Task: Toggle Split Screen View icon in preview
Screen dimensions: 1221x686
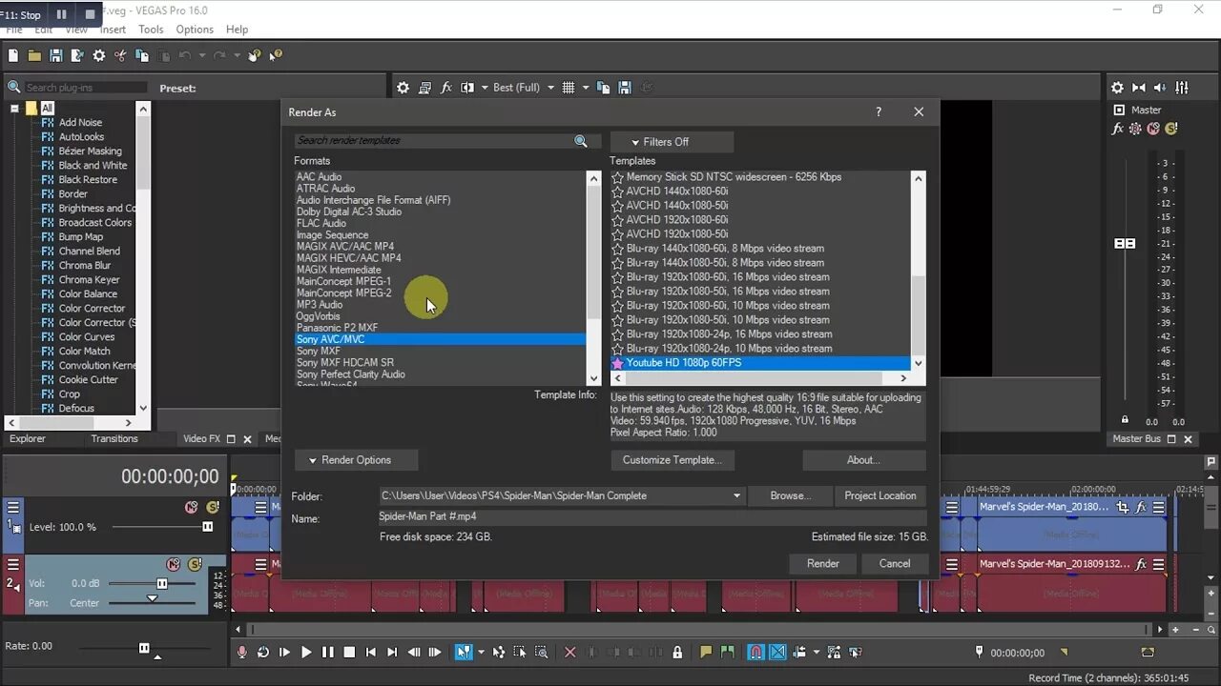Action: (467, 88)
